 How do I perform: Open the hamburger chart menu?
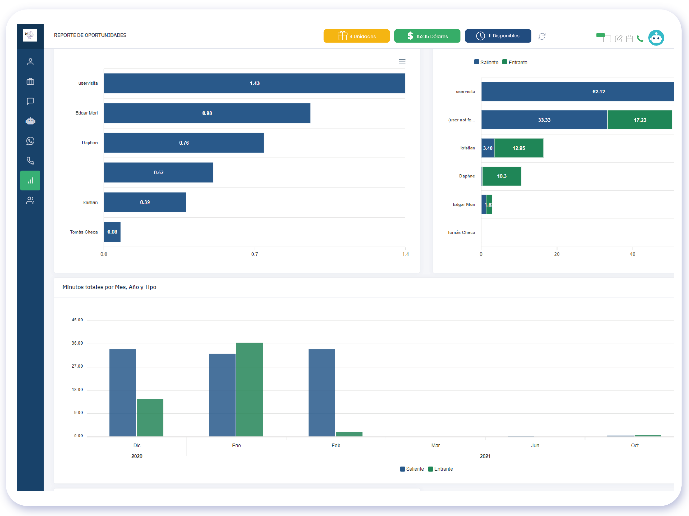point(402,61)
